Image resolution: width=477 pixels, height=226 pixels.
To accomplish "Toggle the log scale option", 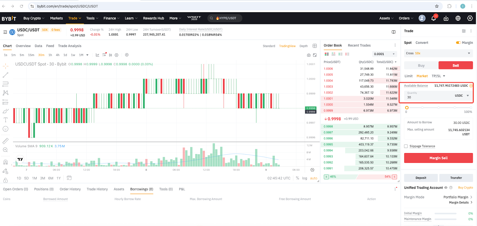I will 304,178.
